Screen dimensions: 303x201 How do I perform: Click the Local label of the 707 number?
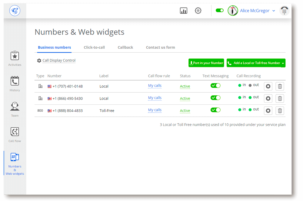pyautogui.click(x=104, y=86)
